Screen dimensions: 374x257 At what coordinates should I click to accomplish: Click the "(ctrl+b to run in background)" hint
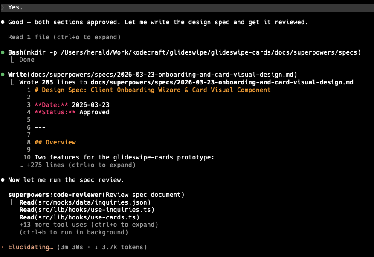(73, 232)
